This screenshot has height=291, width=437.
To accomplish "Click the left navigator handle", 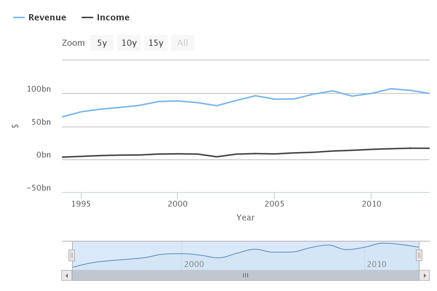I will pyautogui.click(x=72, y=255).
